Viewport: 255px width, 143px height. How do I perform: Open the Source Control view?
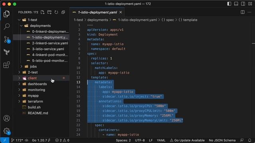tap(7, 39)
